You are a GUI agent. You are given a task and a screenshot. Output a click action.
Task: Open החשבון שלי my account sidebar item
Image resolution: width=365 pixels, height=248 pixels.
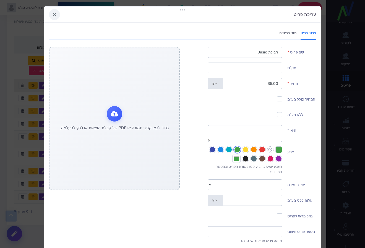pos(346,230)
